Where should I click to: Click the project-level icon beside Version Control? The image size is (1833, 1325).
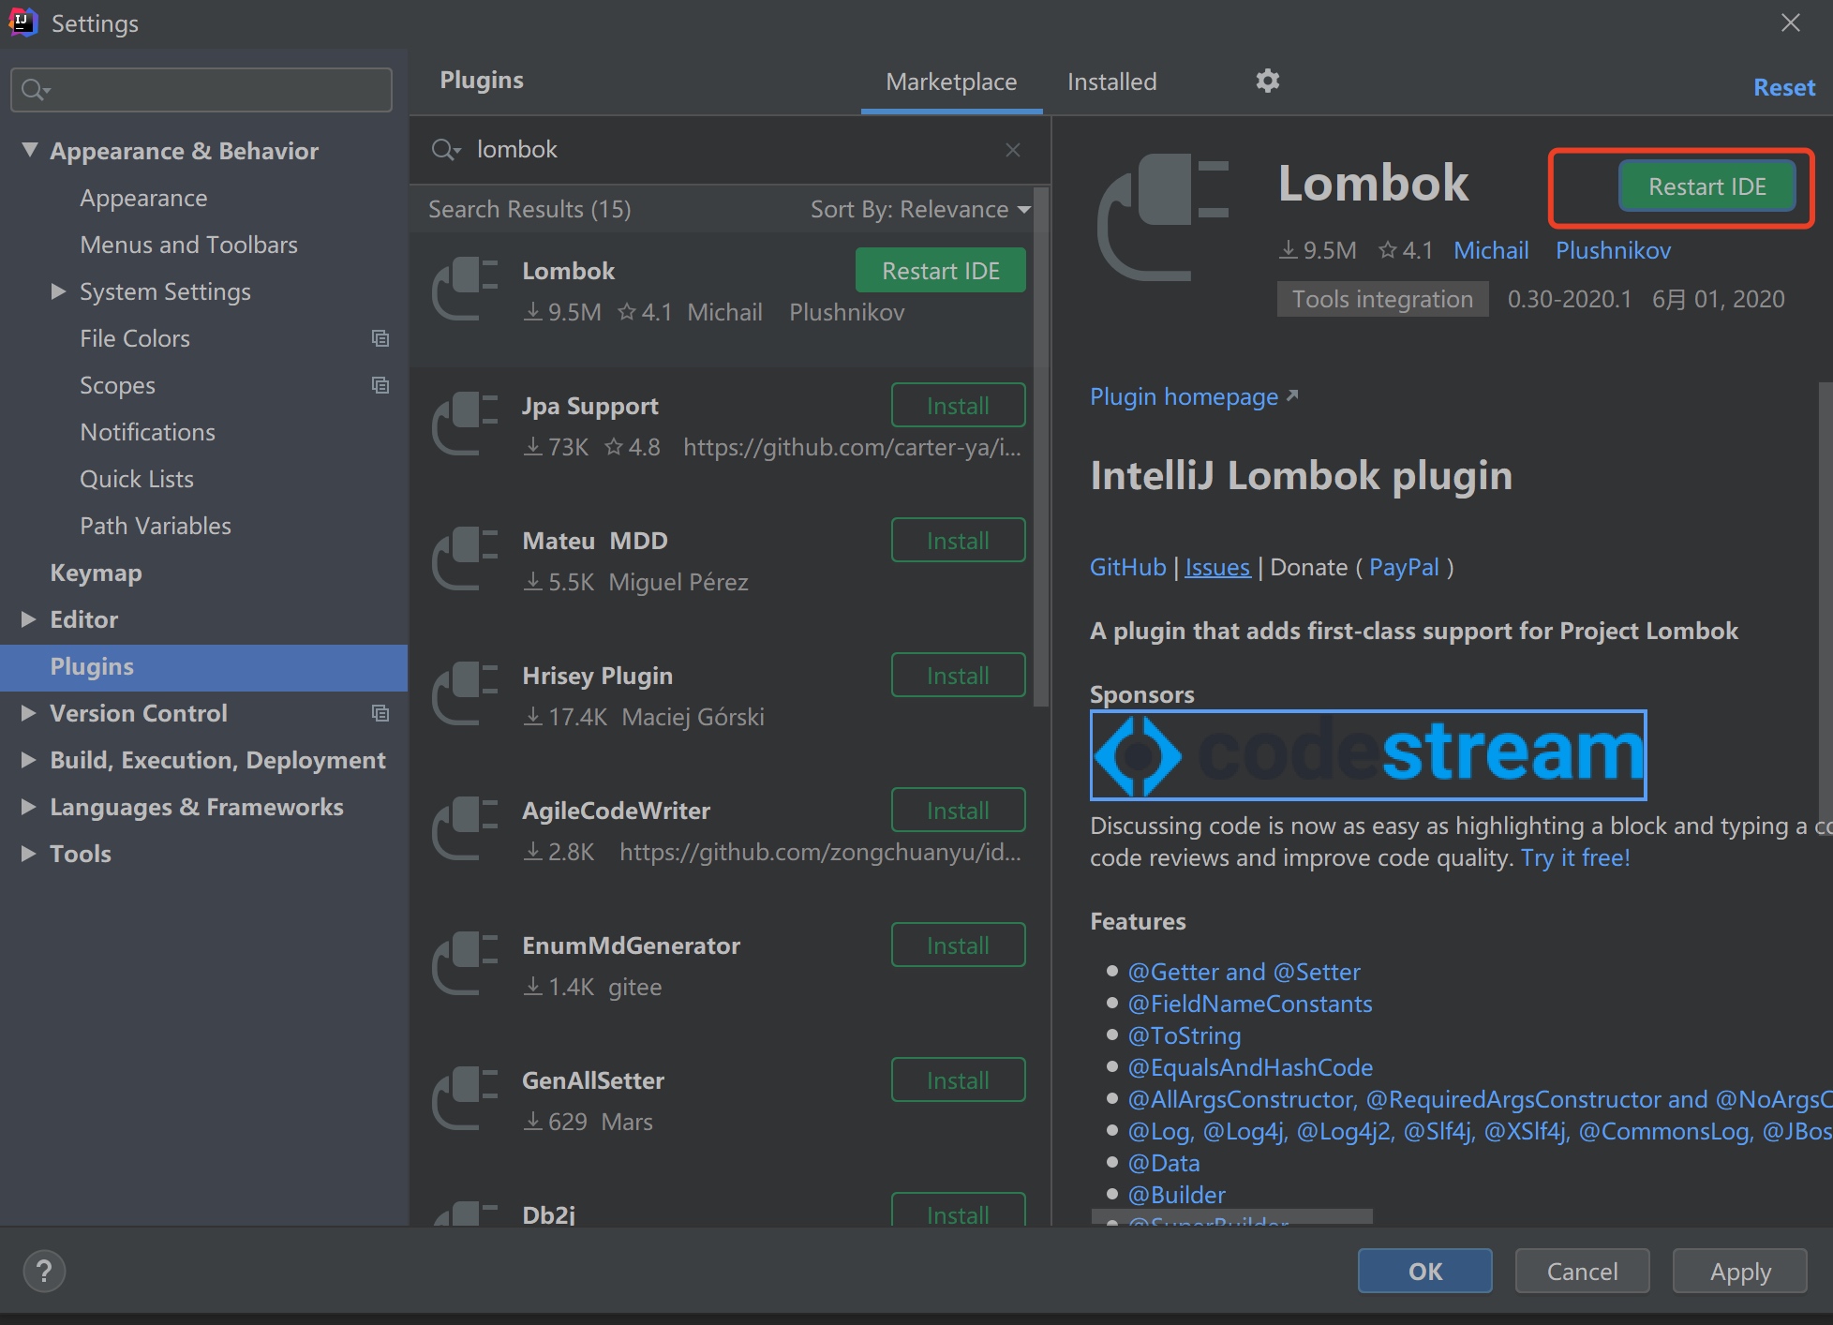pyautogui.click(x=380, y=713)
